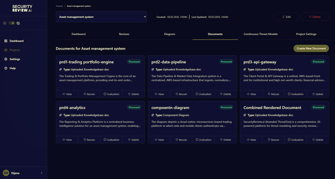The image size is (335, 179).
Task: View the prd4-analytics document
Action: (67, 140)
